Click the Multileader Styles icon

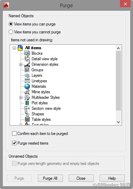(27, 97)
